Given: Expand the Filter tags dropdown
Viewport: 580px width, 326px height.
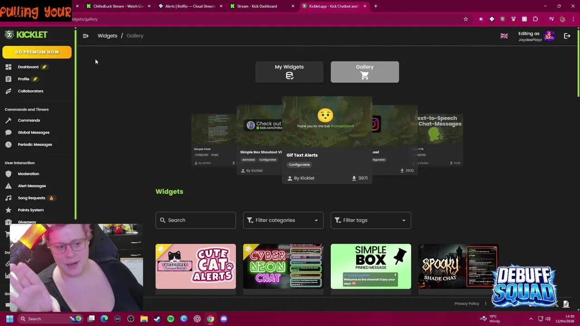Looking at the screenshot, I should [371, 220].
